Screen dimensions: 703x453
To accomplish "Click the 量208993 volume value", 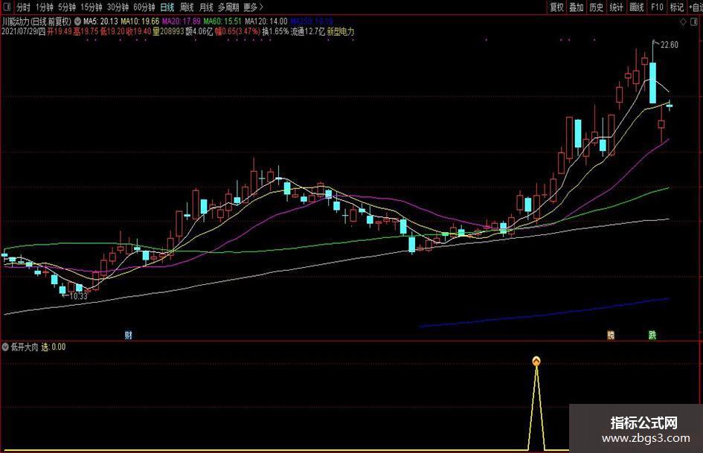I will 168,31.
